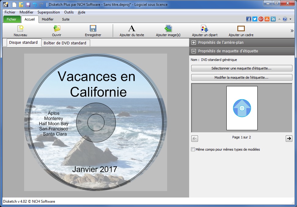The image size is (297, 207).
Task: Enable Même compo pour mêmes types de modèles
Action: click(x=193, y=149)
